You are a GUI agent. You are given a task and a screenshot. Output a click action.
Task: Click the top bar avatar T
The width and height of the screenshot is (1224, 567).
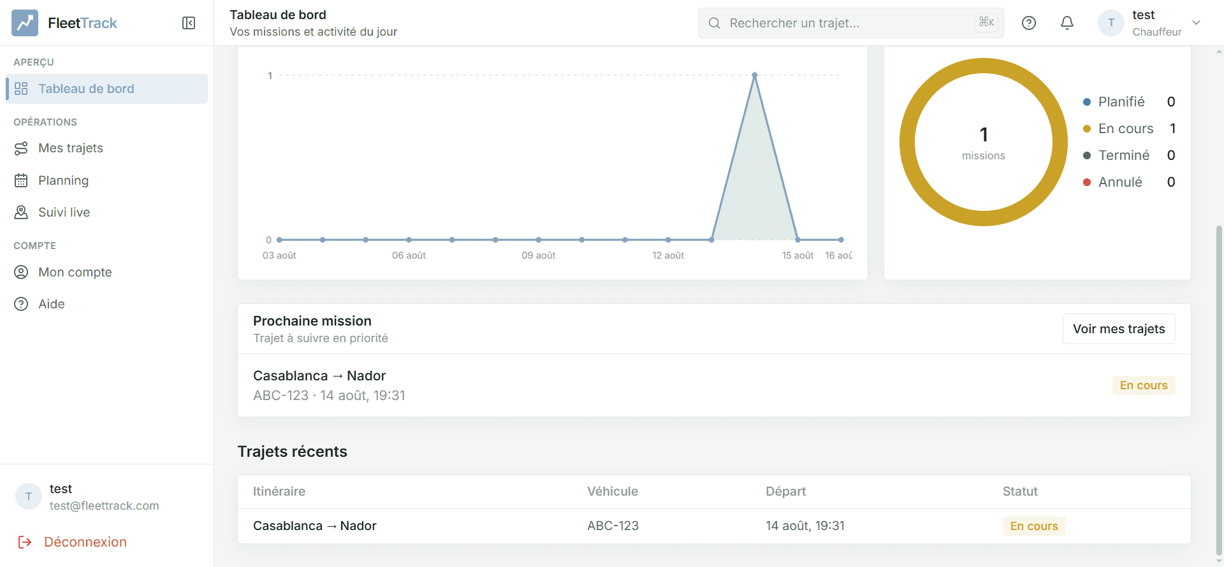click(x=1111, y=23)
